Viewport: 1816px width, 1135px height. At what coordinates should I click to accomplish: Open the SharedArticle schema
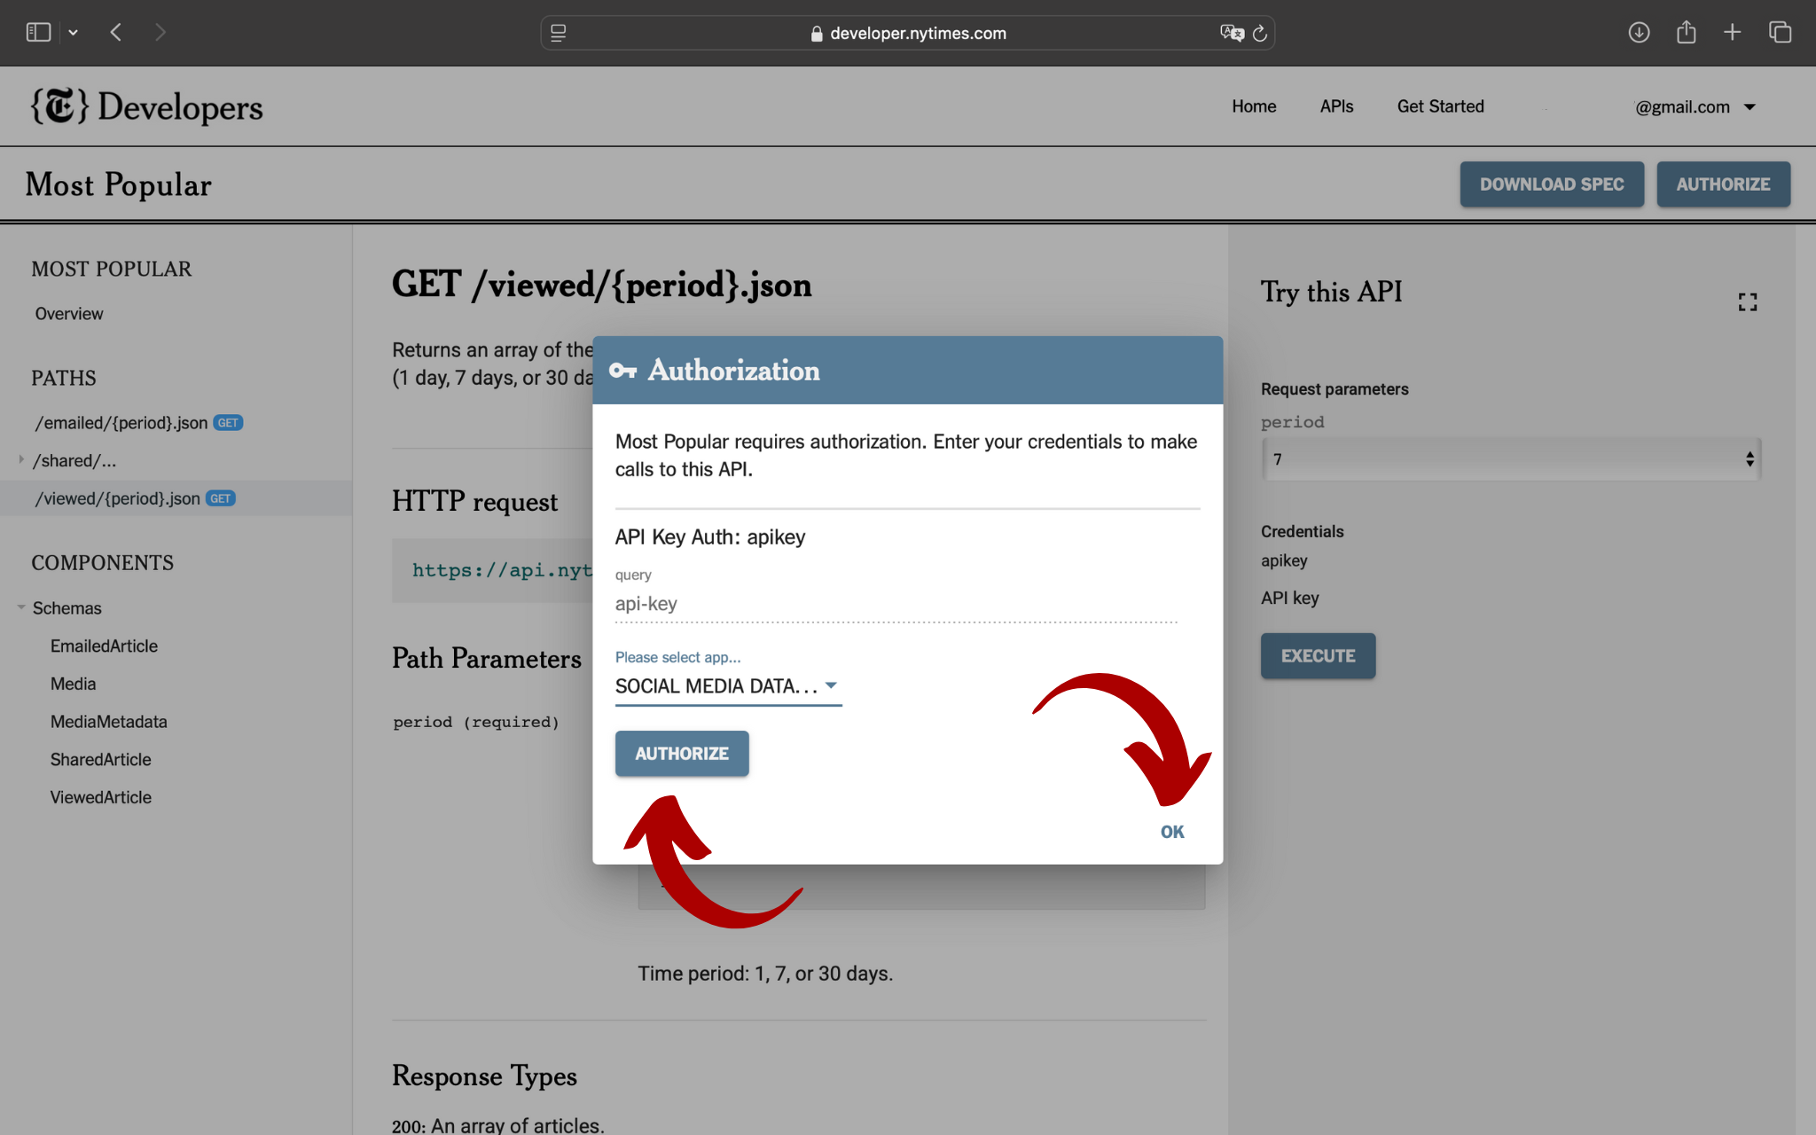point(100,760)
